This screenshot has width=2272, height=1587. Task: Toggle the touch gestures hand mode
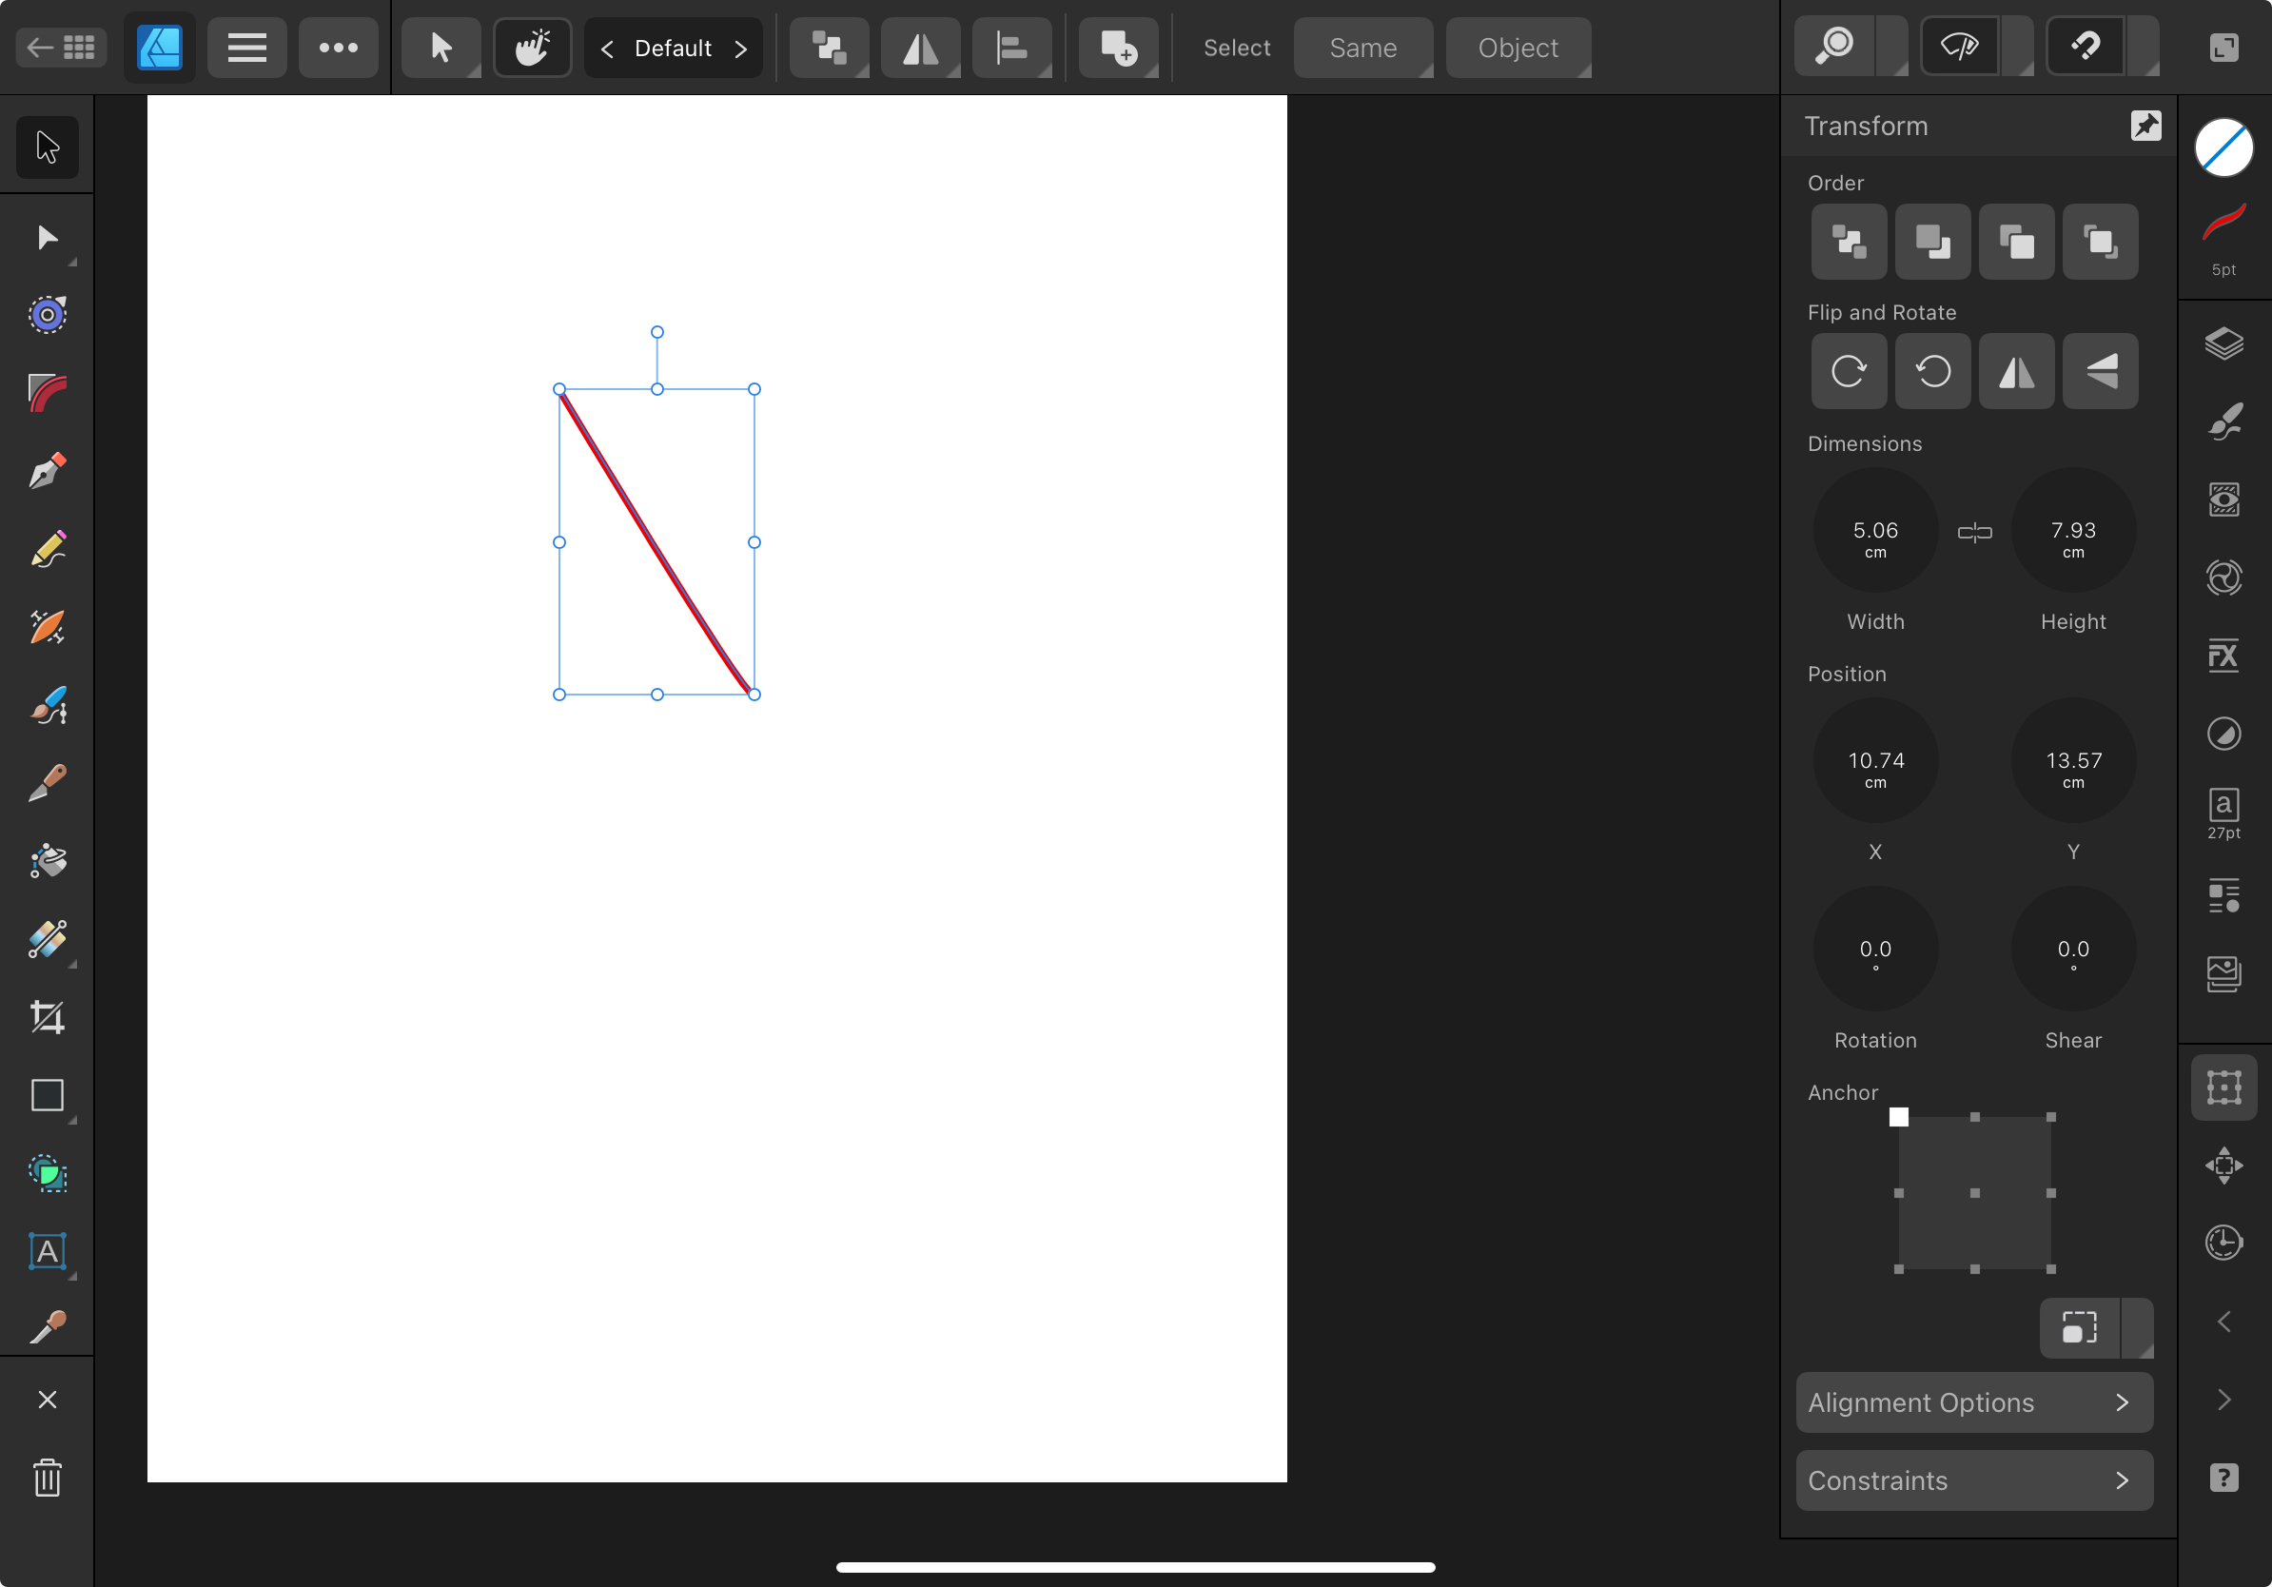tap(533, 48)
